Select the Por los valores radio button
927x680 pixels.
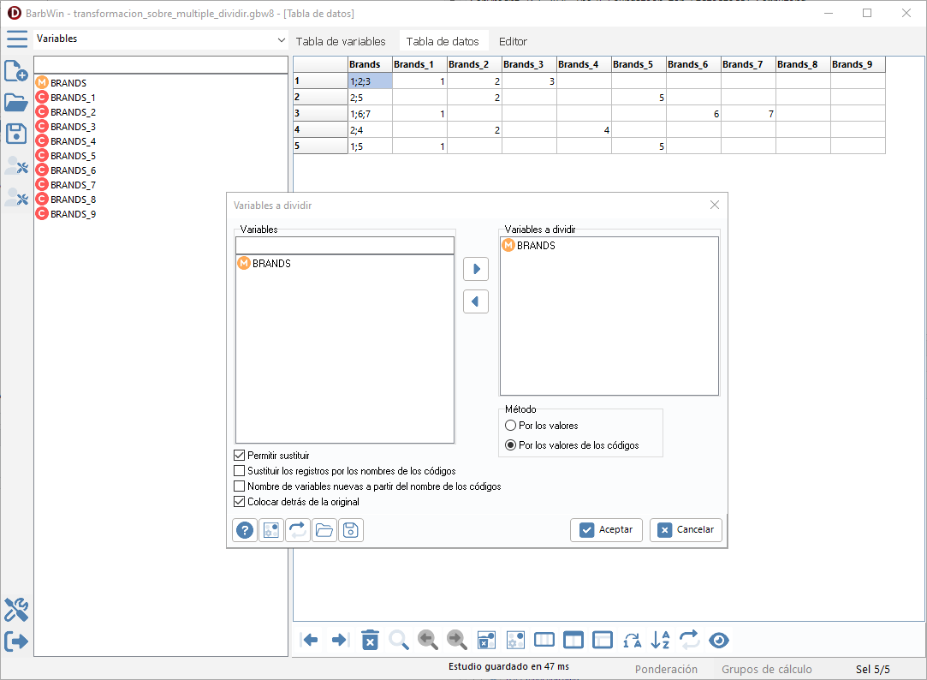pyautogui.click(x=511, y=426)
